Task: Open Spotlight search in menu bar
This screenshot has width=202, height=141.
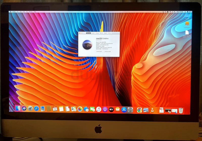Action: [185, 12]
